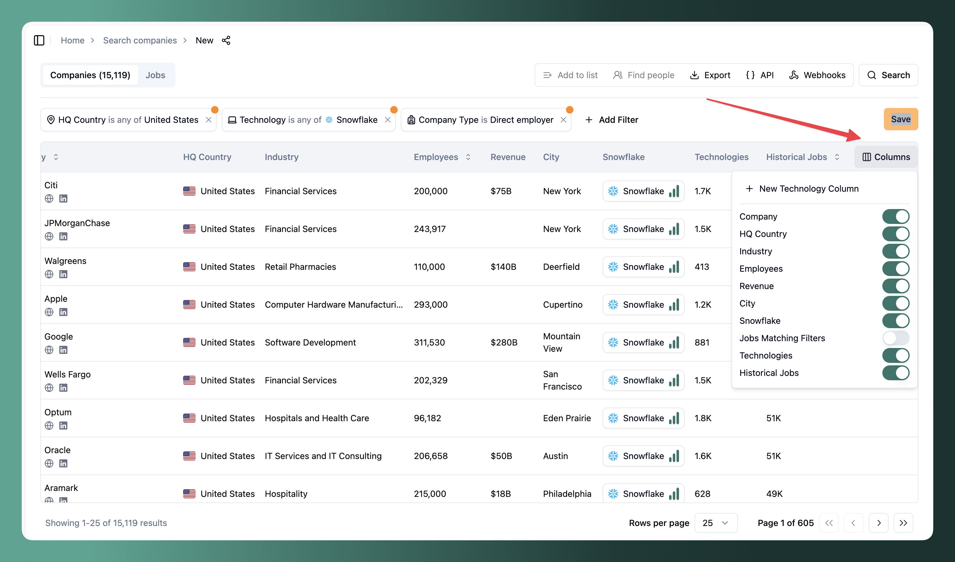955x562 pixels.
Task: Click the share icon next to New
Action: tap(226, 40)
